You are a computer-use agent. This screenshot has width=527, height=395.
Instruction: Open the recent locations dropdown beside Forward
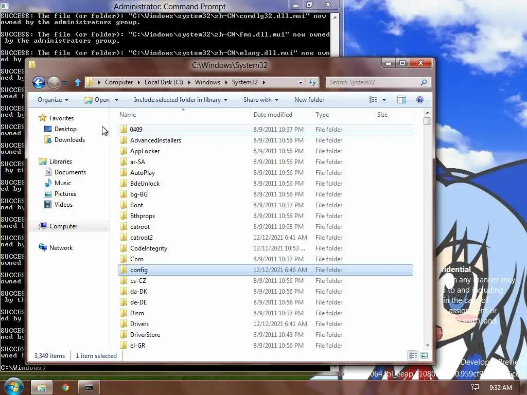click(64, 83)
